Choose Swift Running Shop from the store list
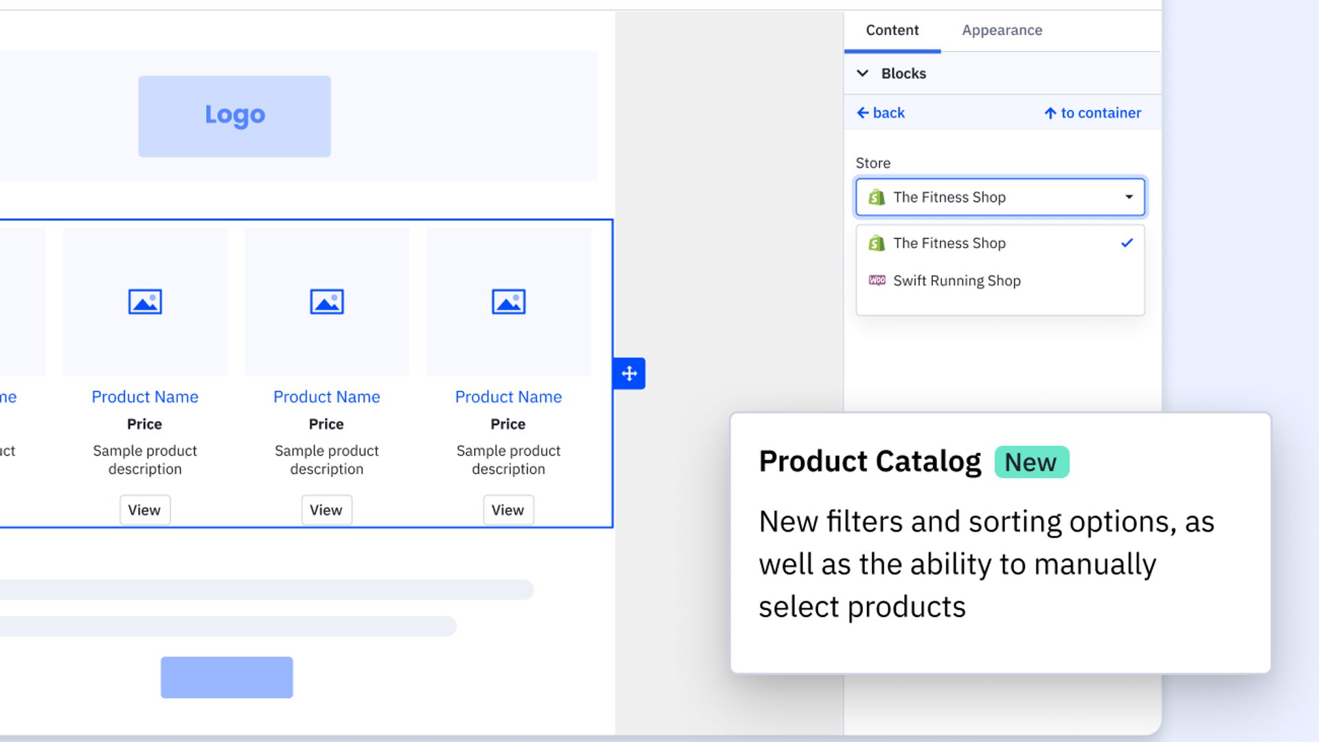Screen dimensions: 1319x742 pos(956,280)
